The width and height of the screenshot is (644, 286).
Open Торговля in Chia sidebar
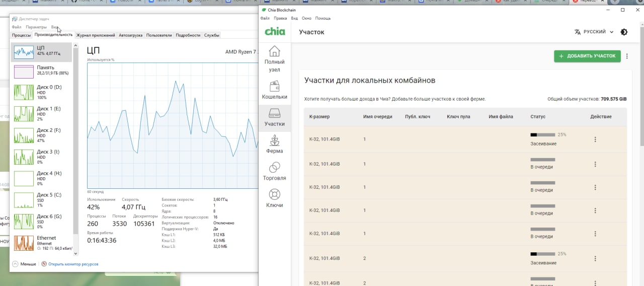coord(274,172)
